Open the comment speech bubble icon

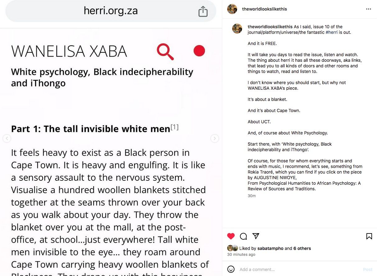(243, 236)
